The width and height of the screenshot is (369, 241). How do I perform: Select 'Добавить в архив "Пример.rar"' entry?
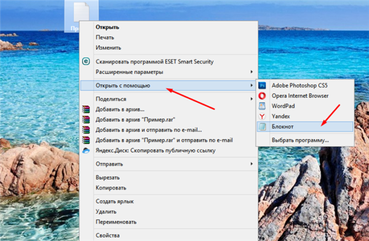(x=169, y=119)
